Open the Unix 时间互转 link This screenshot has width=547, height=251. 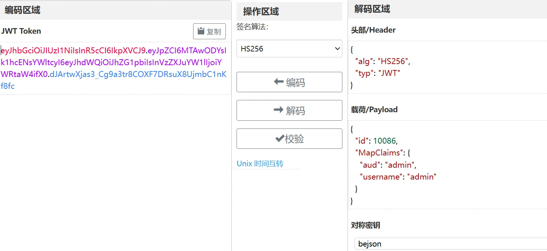260,164
